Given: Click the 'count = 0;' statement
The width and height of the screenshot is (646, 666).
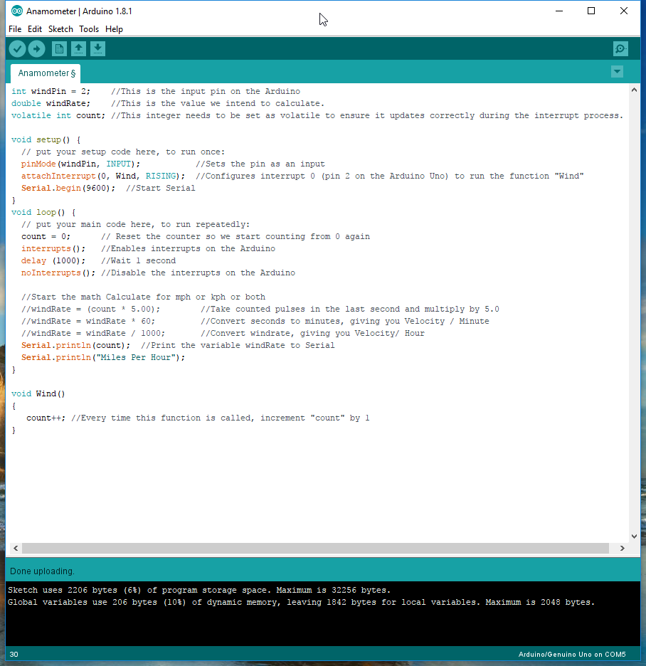Looking at the screenshot, I should click(x=46, y=236).
